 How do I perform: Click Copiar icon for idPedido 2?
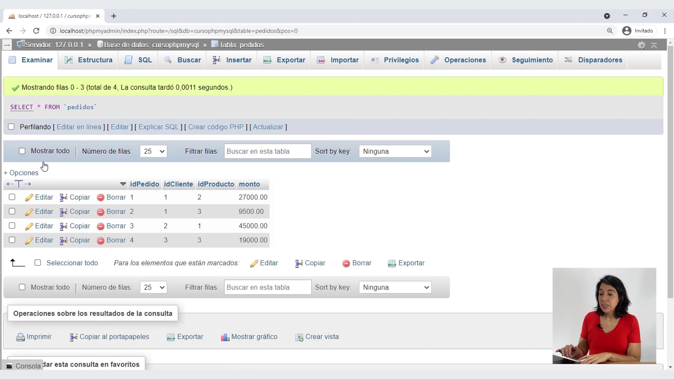(64, 212)
